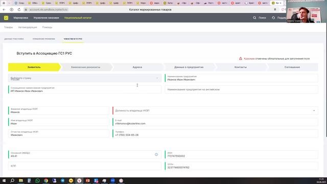The height and width of the screenshot is (184, 327).
Task: Click the magnifier search icon in header
Action: (x=254, y=18)
